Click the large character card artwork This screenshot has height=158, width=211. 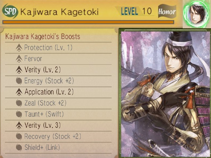[x=165, y=94]
